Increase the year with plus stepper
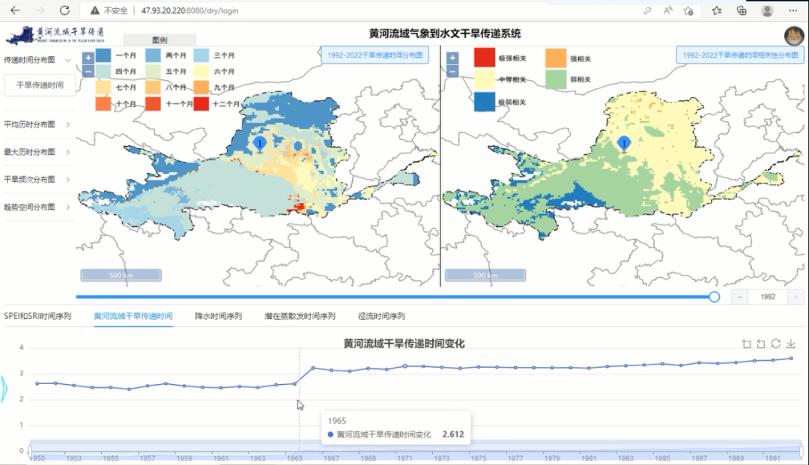This screenshot has height=465, width=809. tap(796, 297)
